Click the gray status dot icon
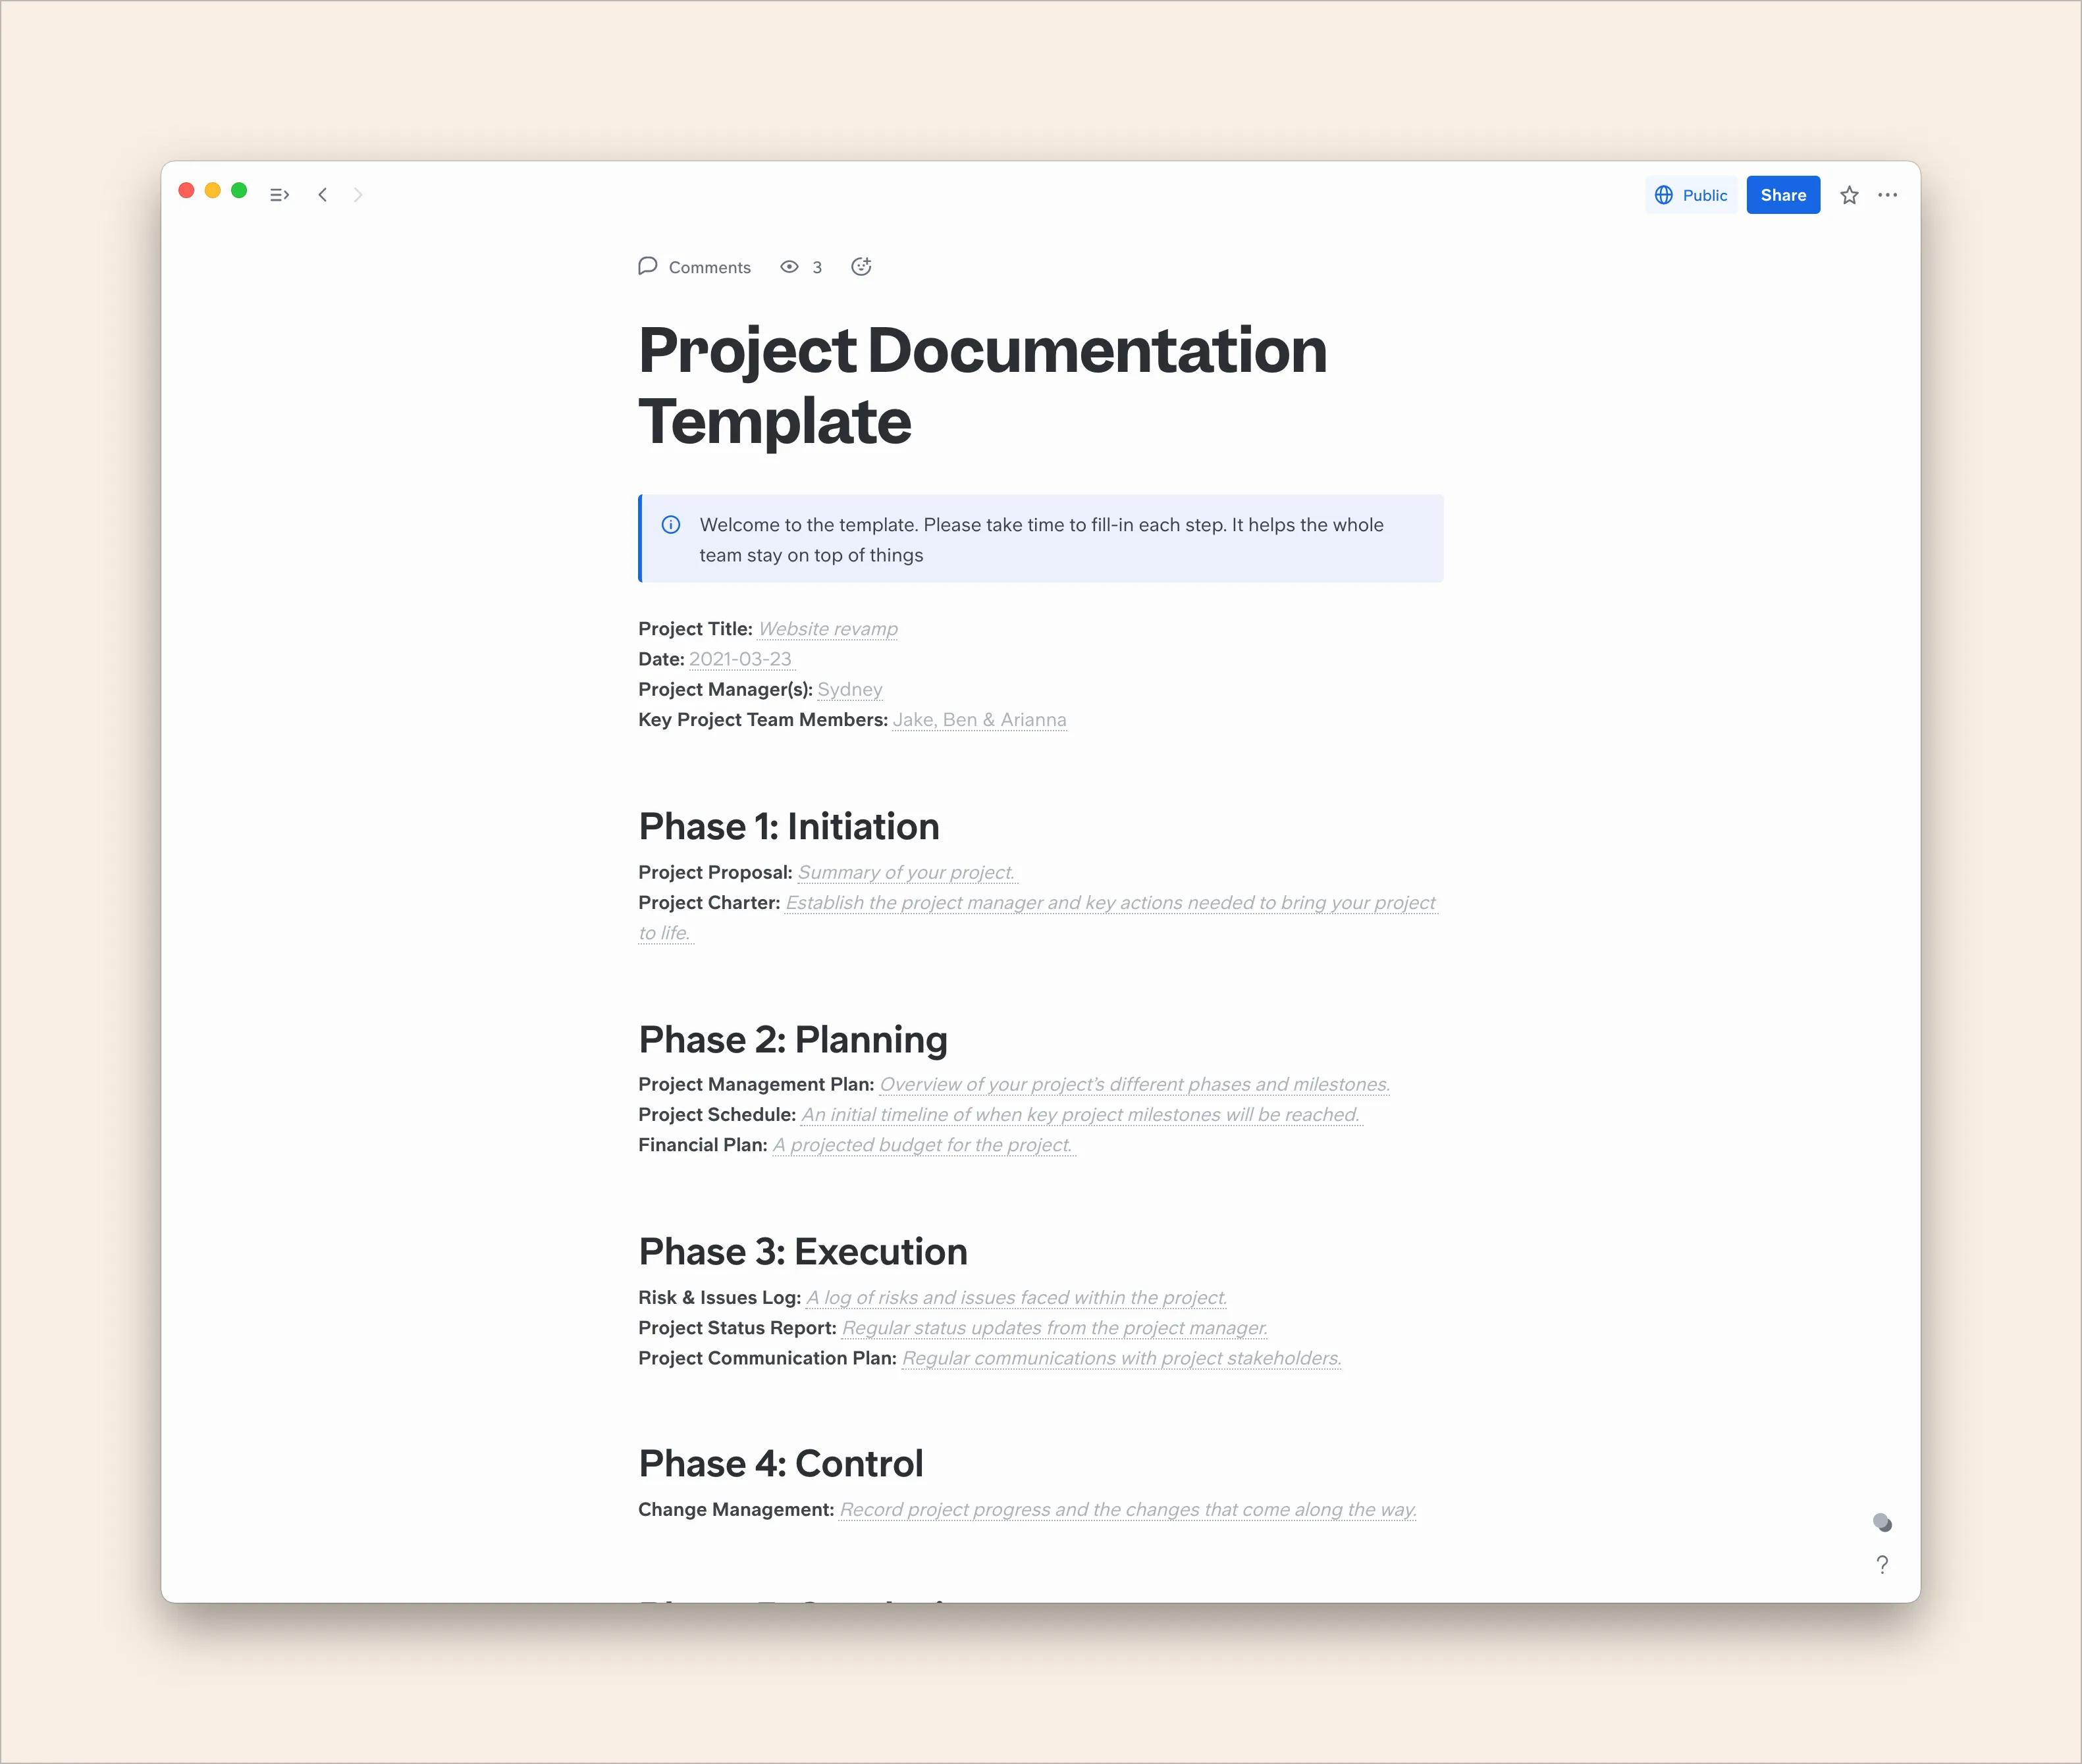Image resolution: width=2082 pixels, height=1764 pixels. pyautogui.click(x=1882, y=1522)
